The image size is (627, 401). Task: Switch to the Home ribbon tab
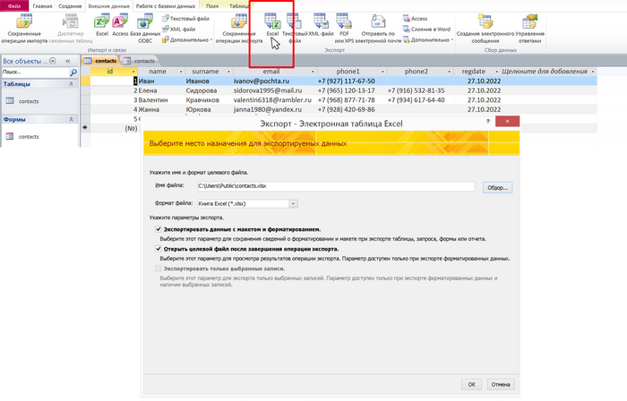click(42, 6)
